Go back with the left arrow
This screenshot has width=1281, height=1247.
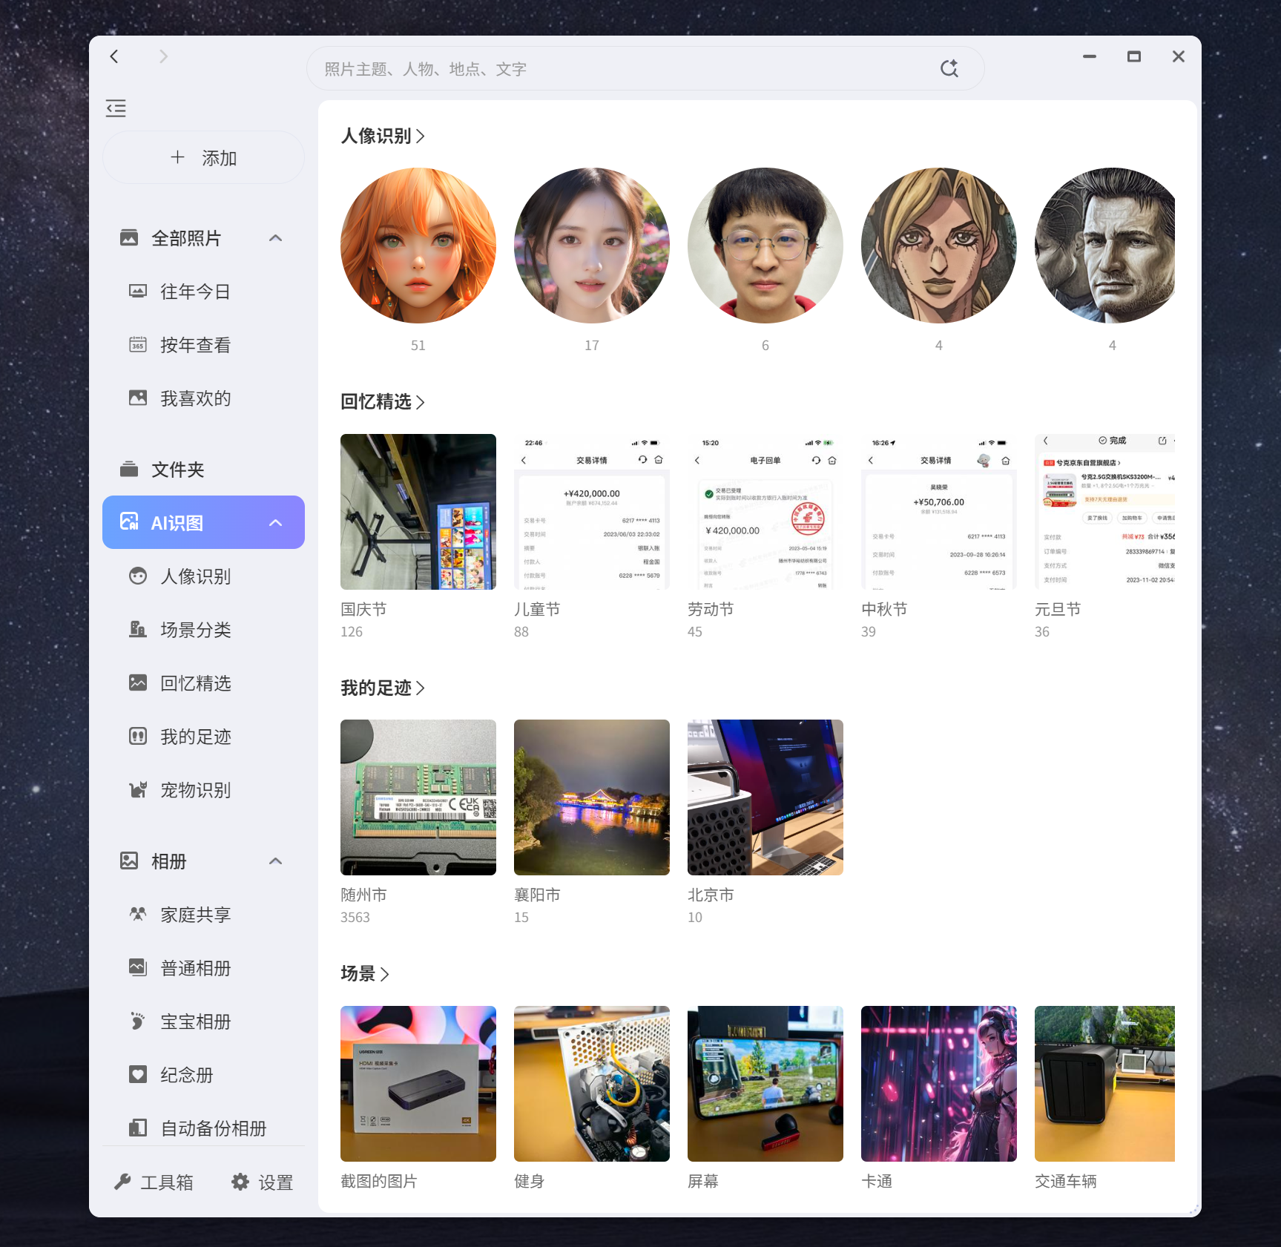click(114, 56)
